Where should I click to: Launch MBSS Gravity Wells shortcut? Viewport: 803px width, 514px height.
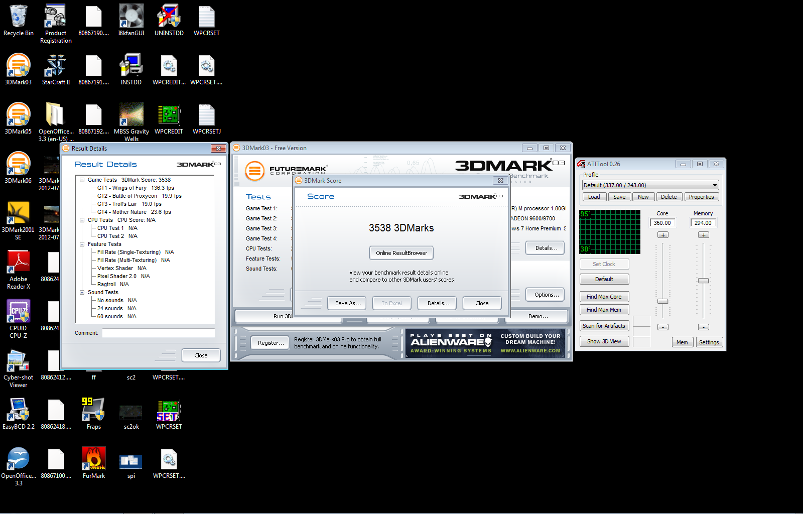pos(131,122)
